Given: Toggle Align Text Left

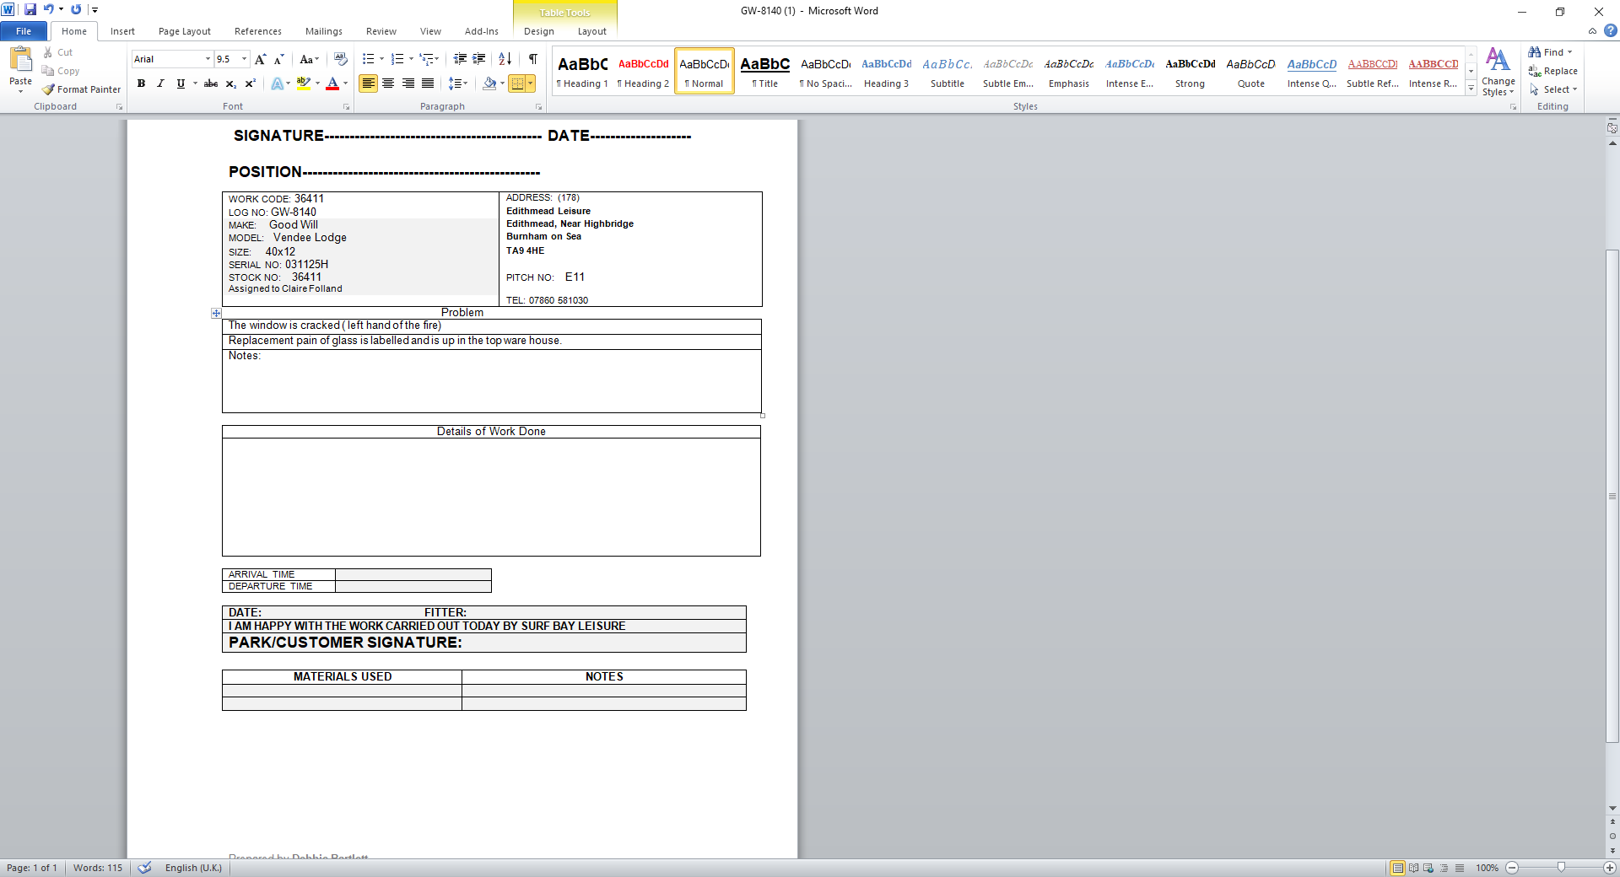Looking at the screenshot, I should click(x=368, y=83).
